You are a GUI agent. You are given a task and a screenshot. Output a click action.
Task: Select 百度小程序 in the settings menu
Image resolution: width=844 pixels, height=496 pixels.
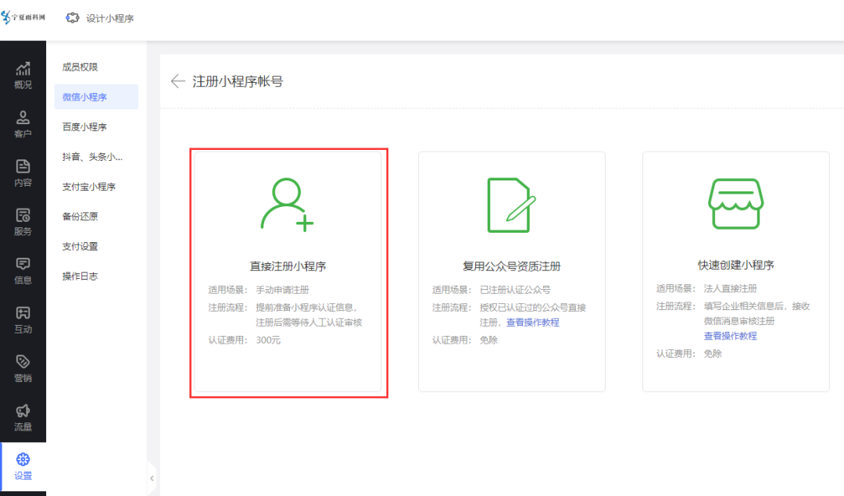[x=84, y=127]
